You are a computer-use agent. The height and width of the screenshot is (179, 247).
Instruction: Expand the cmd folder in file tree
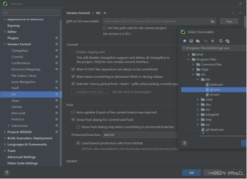(x=198, y=99)
